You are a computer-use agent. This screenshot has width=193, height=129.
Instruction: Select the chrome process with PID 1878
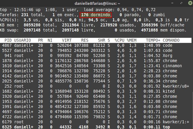pos(96,61)
